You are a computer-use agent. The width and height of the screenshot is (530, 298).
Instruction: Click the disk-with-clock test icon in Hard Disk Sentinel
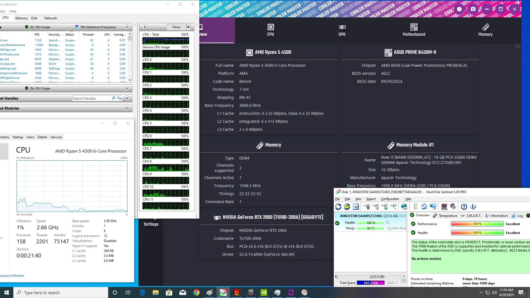tap(376, 207)
